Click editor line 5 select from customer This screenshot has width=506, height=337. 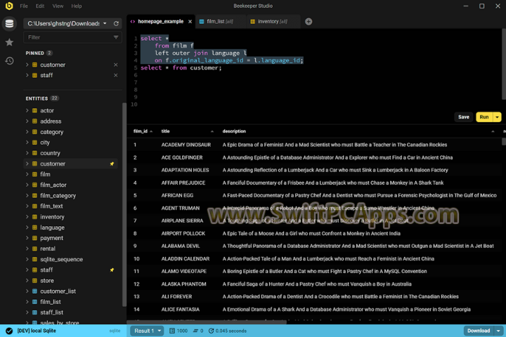(x=181, y=67)
